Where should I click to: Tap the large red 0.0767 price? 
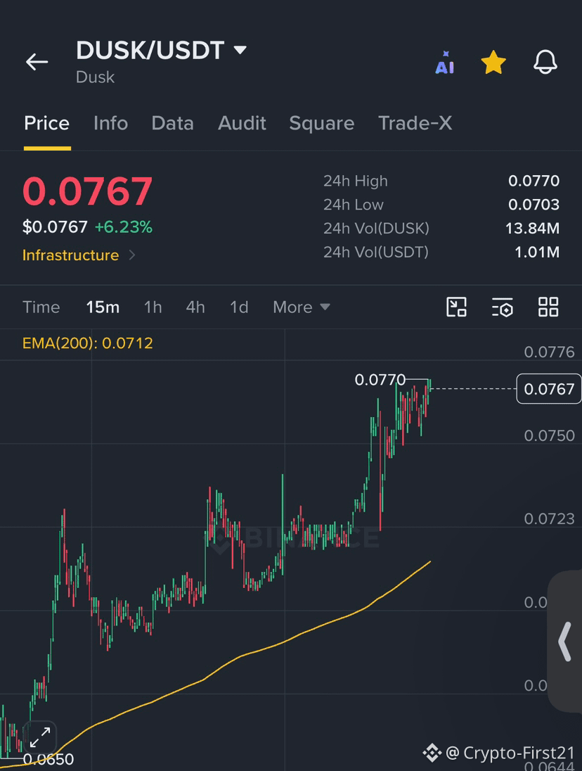(87, 191)
